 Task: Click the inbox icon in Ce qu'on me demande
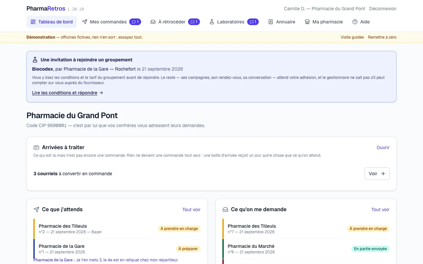click(225, 210)
